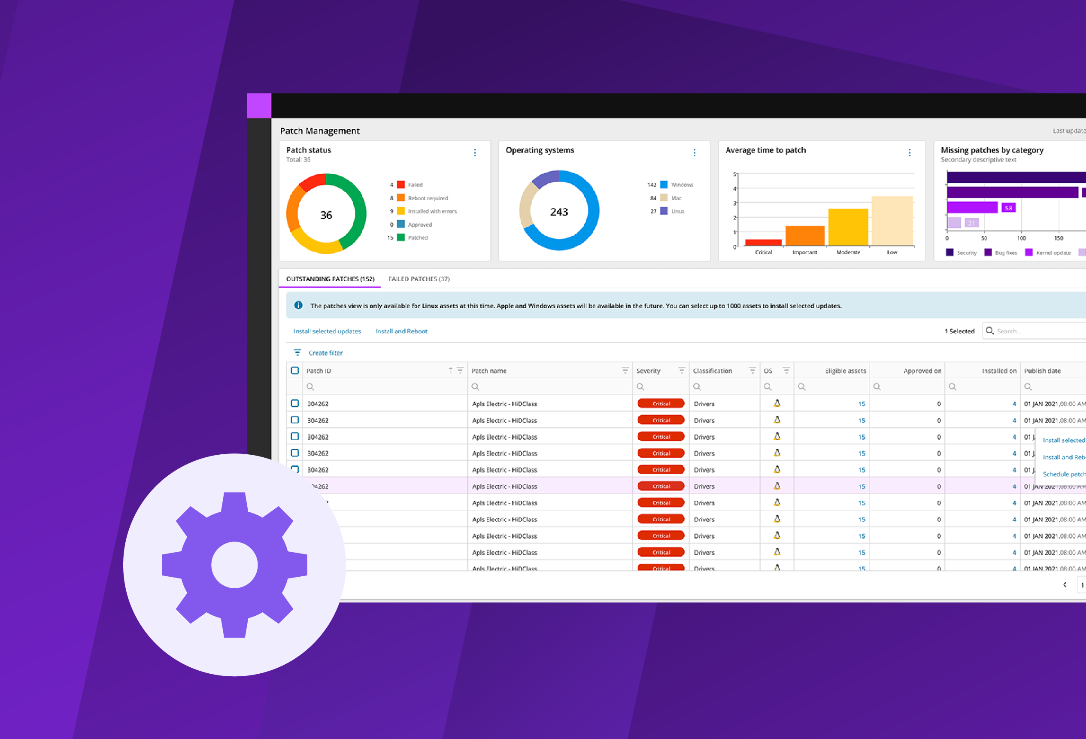Choose Install and Reboot in the context menu
Screen dimensions: 1086x739
(1064, 457)
